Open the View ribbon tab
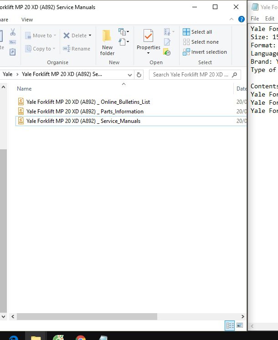 (x=27, y=20)
